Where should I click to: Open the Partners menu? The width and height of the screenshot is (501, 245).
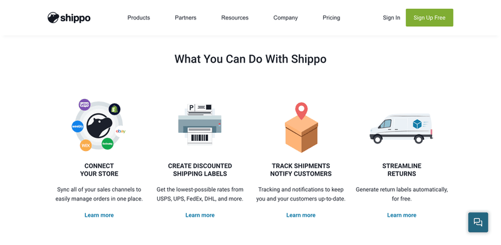click(185, 18)
